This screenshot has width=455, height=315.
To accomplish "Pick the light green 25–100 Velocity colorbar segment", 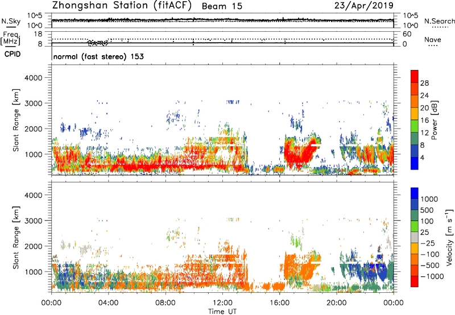I will (x=415, y=227).
